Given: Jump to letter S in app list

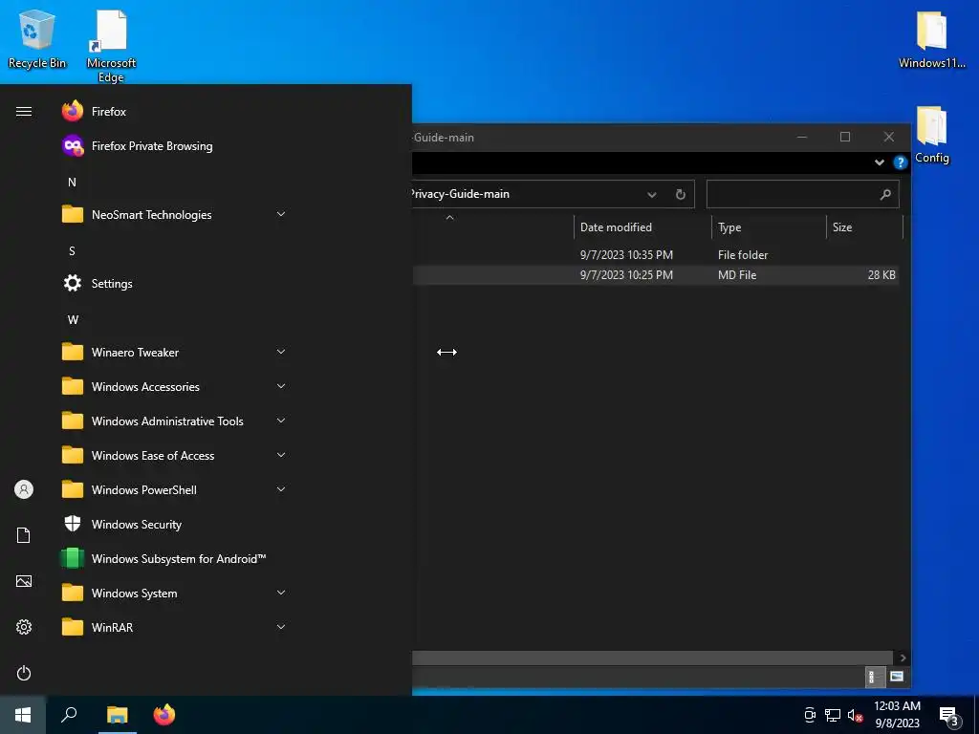Looking at the screenshot, I should coord(72,251).
